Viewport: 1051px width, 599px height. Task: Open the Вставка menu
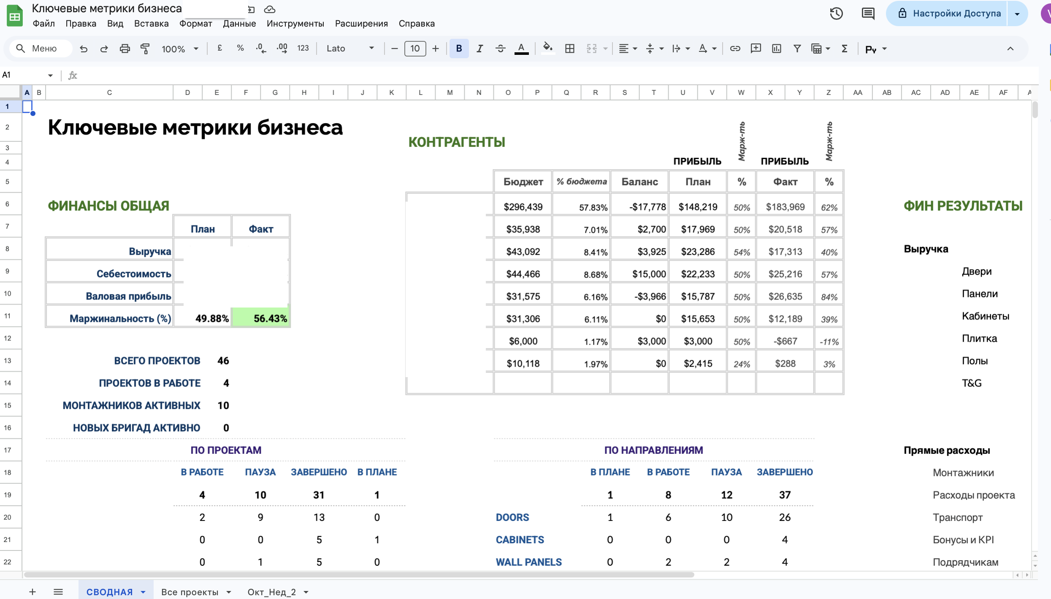[x=151, y=24]
